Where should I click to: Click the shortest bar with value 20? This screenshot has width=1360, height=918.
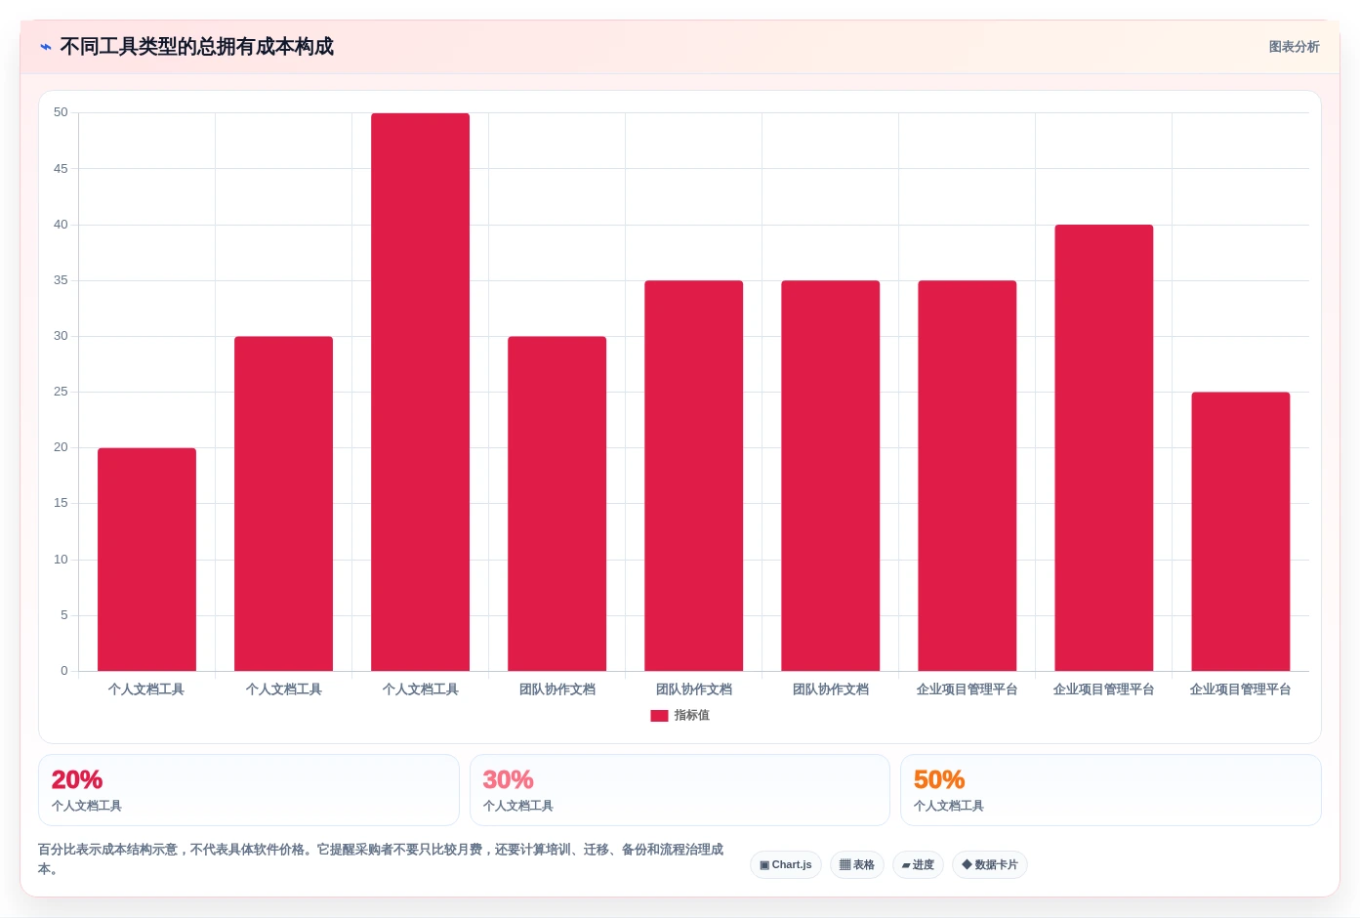(146, 560)
